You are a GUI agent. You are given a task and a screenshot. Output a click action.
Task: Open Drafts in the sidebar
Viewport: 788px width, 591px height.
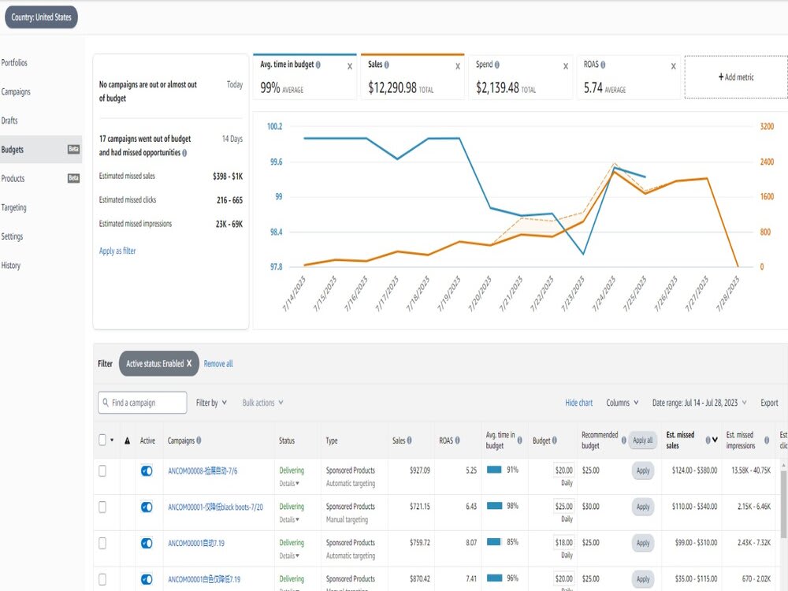[9, 121]
